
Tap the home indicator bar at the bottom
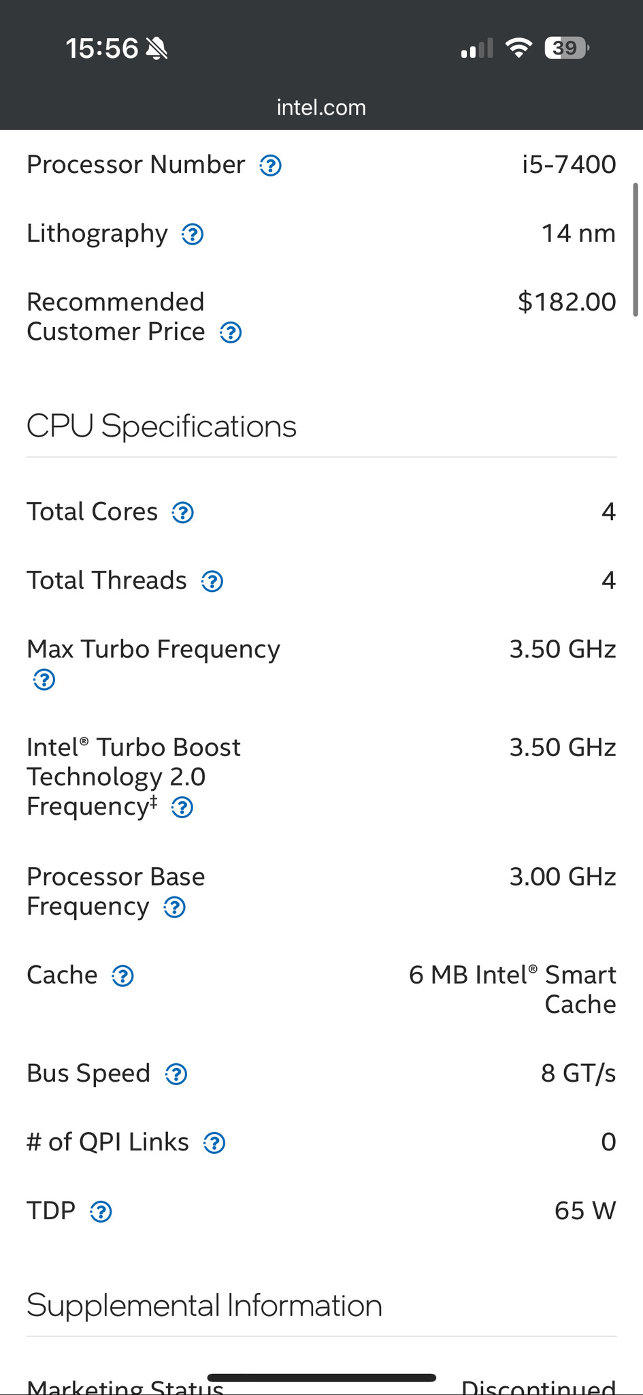tap(321, 1377)
